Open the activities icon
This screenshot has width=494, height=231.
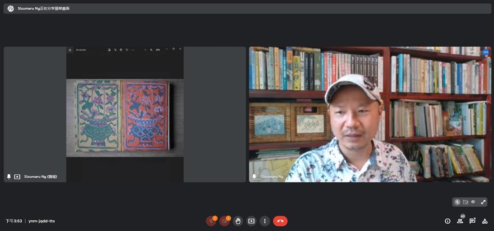click(485, 221)
